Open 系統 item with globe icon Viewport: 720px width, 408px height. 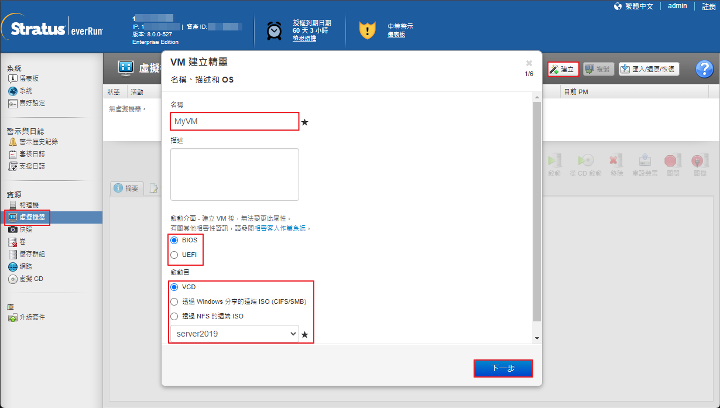(x=20, y=91)
